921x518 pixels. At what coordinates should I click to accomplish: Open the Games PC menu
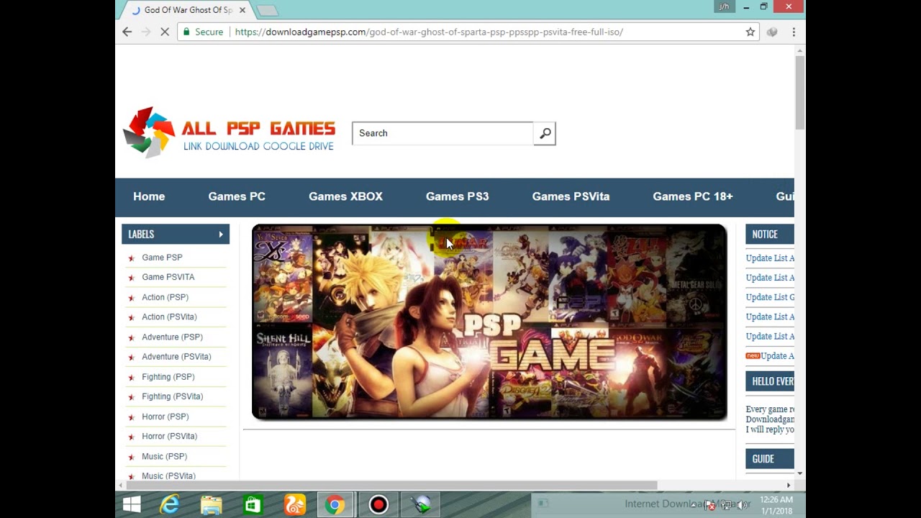click(237, 196)
